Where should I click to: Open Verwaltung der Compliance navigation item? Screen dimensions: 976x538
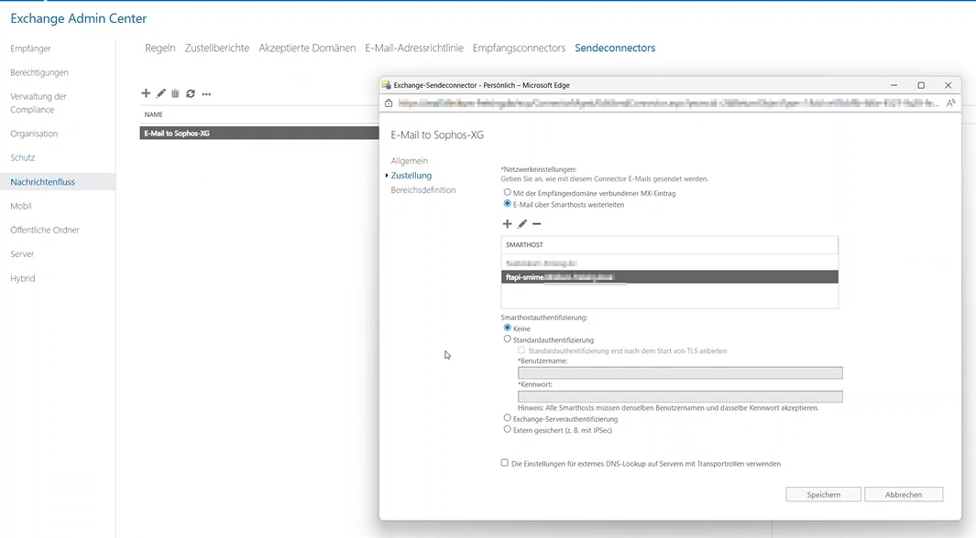point(38,103)
